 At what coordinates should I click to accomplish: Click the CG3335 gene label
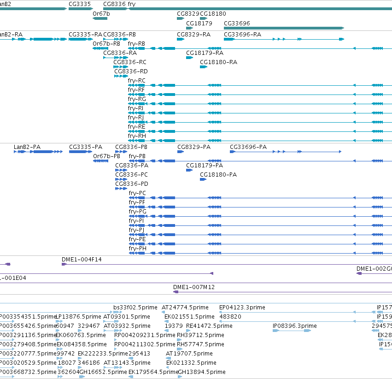(80, 4)
